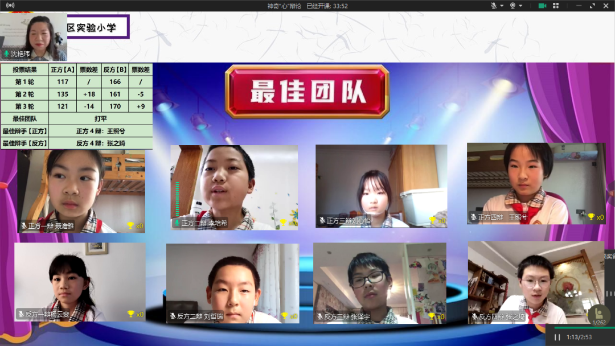Pause the video playback
Image resolution: width=615 pixels, height=346 pixels.
[x=557, y=337]
